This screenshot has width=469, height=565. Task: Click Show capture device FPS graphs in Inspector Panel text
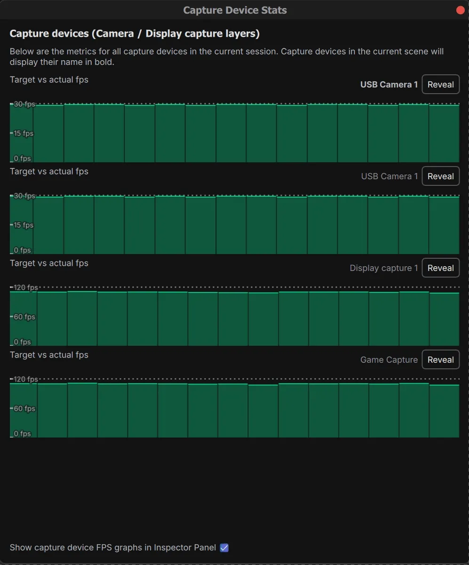coord(113,548)
